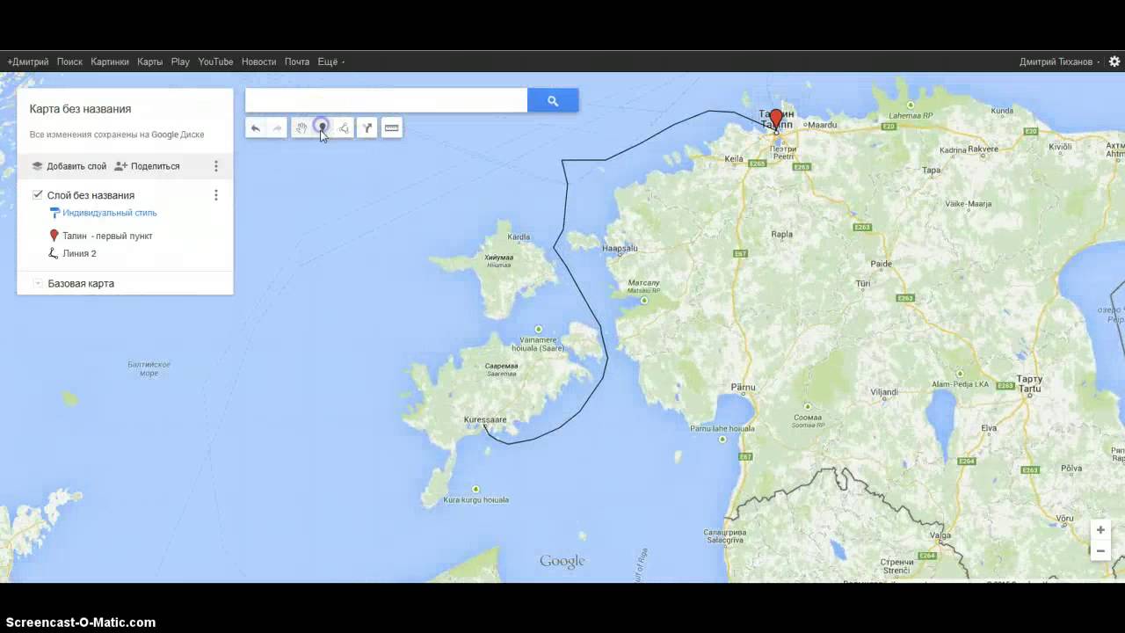Click the Слой без названия layer name

[x=91, y=195]
